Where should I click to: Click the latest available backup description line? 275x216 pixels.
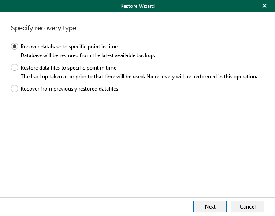[x=88, y=55]
